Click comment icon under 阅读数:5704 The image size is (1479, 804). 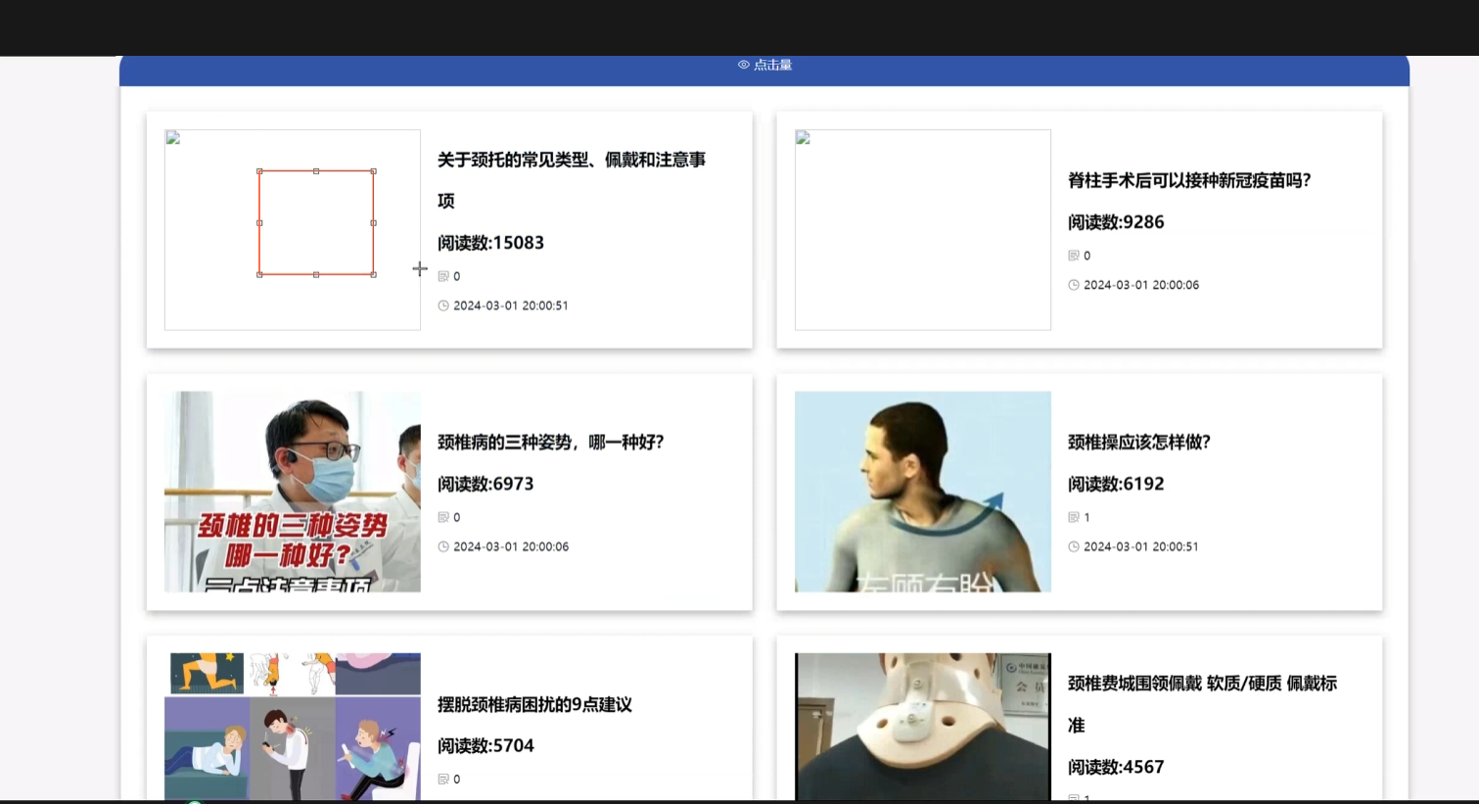[443, 780]
